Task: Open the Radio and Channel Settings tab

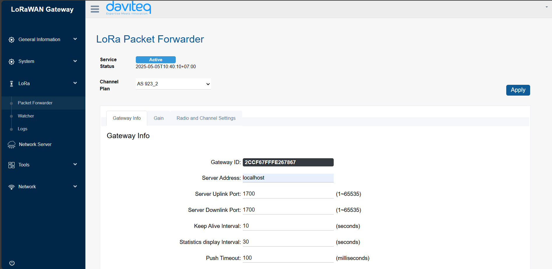Action: point(206,118)
